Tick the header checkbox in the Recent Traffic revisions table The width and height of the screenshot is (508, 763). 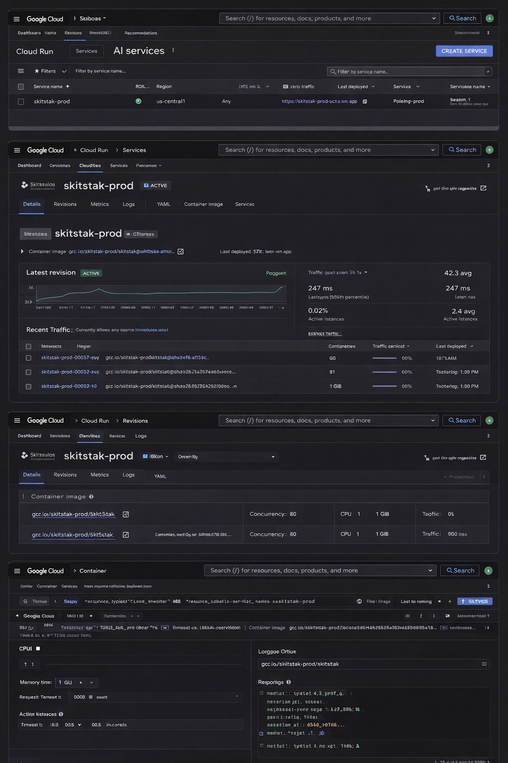pos(28,346)
